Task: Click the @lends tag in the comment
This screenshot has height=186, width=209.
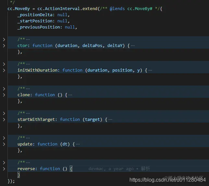Action: tap(117, 9)
